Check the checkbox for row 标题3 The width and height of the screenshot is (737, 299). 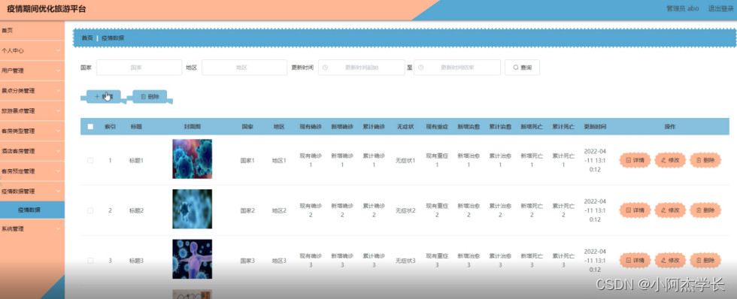coord(90,261)
